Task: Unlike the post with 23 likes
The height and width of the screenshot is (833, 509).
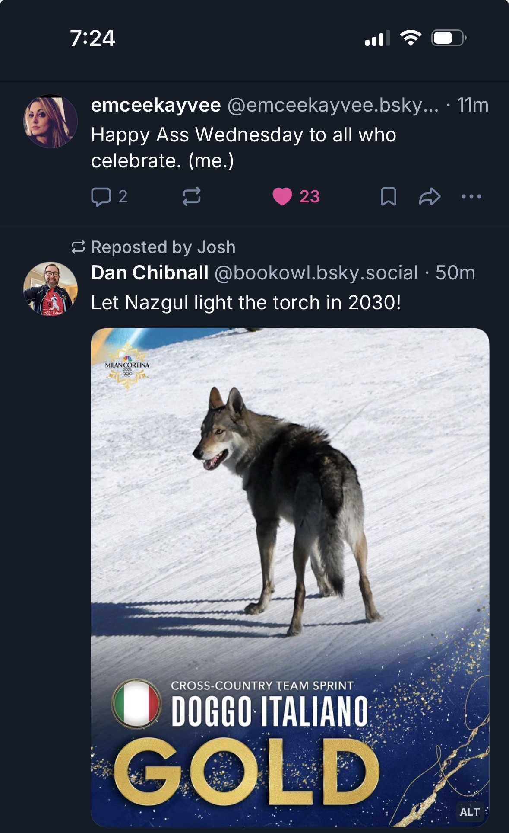Action: click(283, 197)
